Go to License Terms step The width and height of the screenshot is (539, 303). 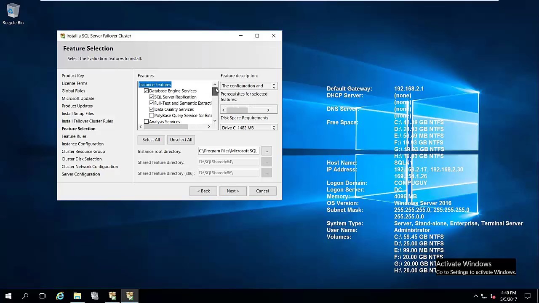[x=75, y=83]
